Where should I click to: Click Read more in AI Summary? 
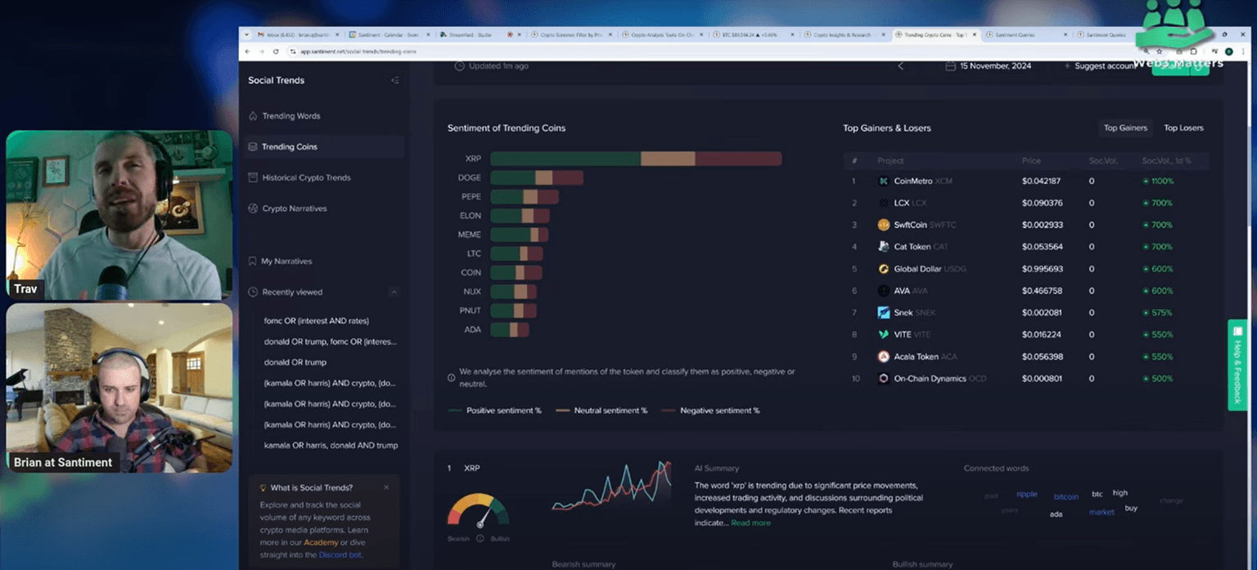point(750,523)
